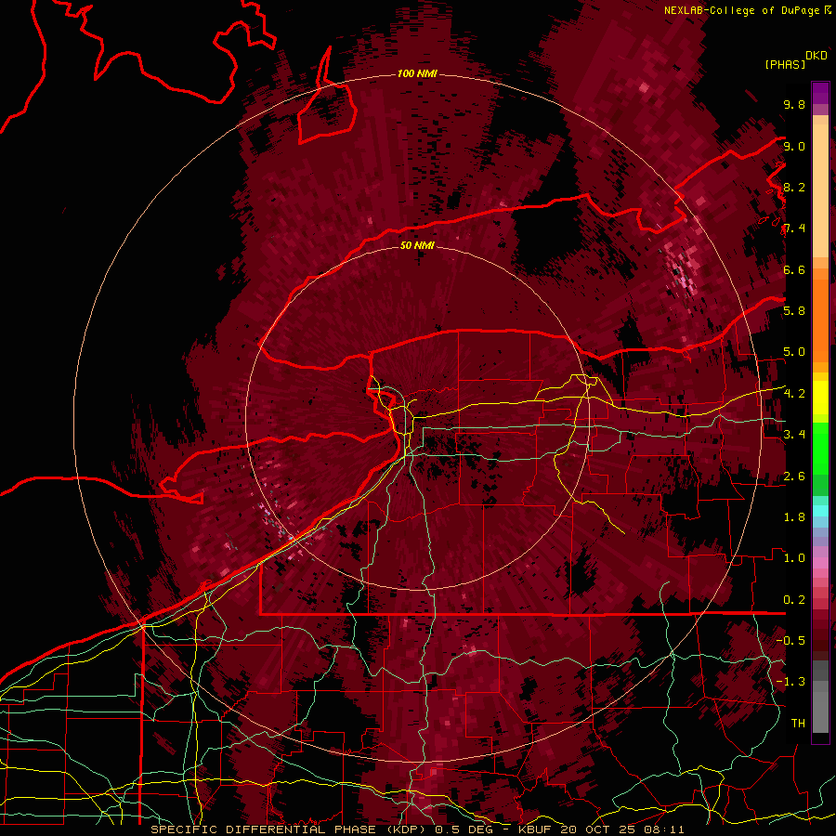Screen dimensions: 836x836
Task: Click the 6.6 value on the color scale
Action: (794, 269)
